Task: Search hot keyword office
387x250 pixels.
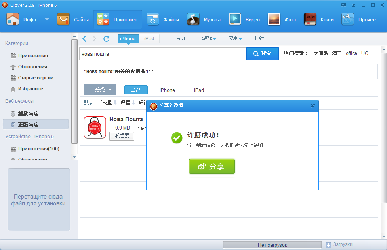Action: [x=351, y=53]
